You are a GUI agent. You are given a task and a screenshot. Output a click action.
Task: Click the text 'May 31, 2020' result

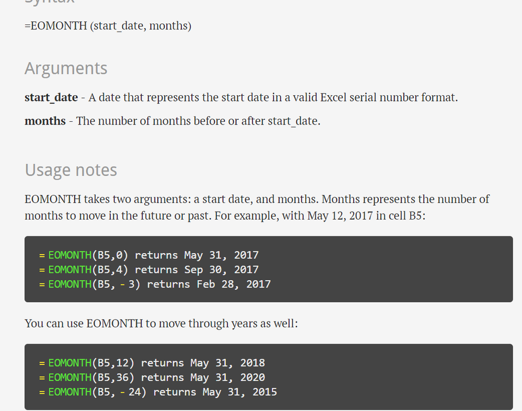pos(228,378)
